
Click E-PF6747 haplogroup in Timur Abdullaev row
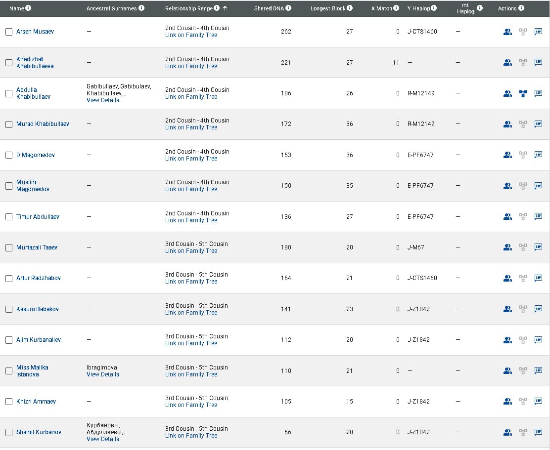[420, 217]
